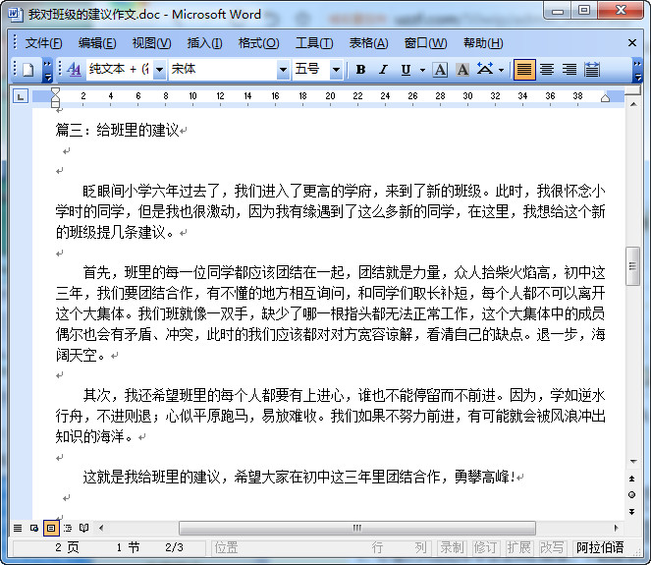Click the New Document icon
The height and width of the screenshot is (565, 651).
(x=27, y=70)
